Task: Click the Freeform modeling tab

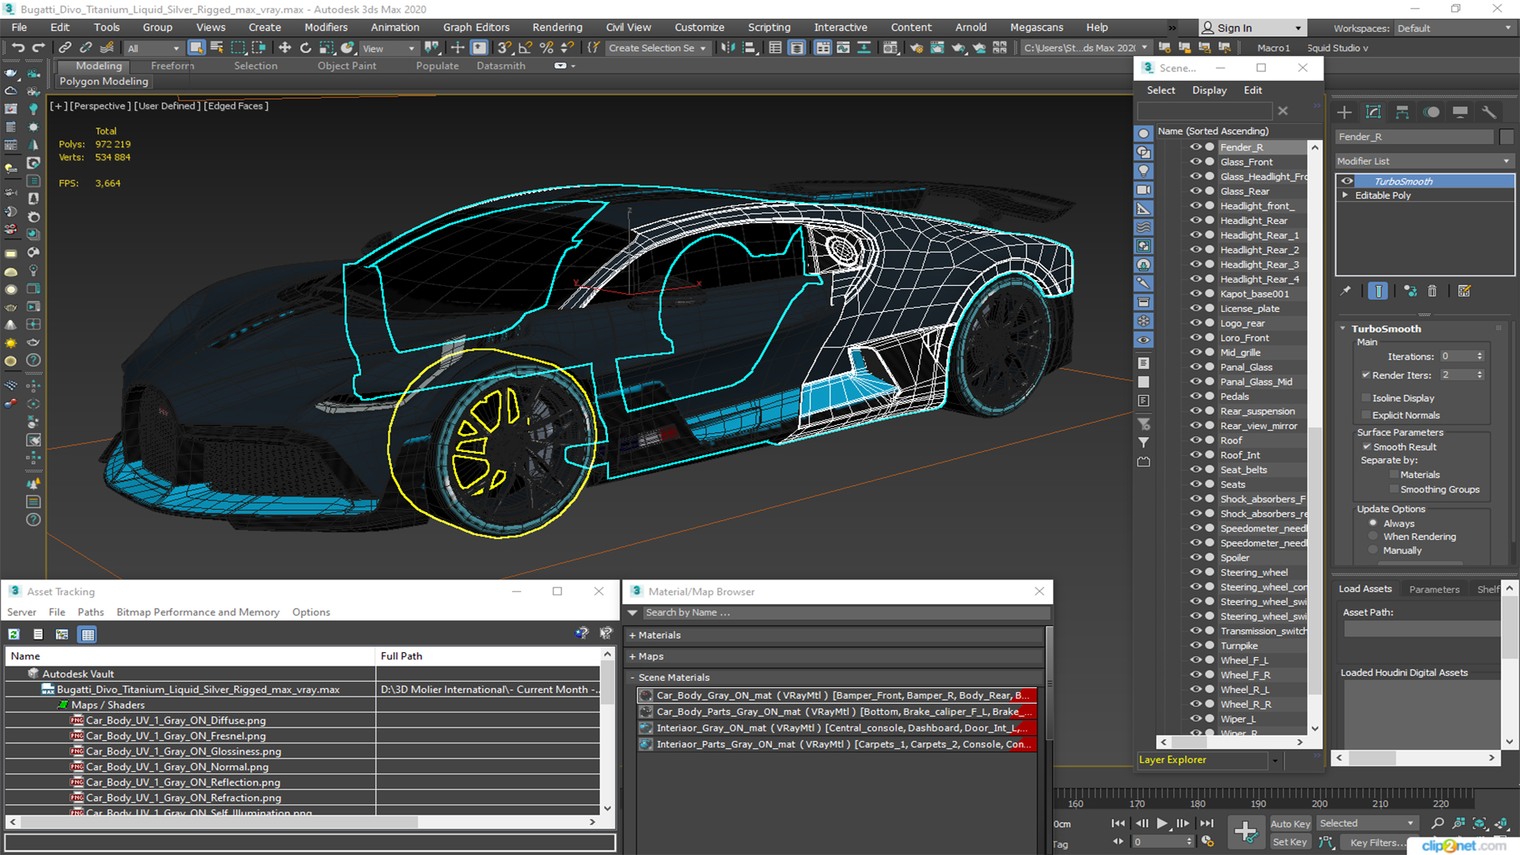Action: 173,65
